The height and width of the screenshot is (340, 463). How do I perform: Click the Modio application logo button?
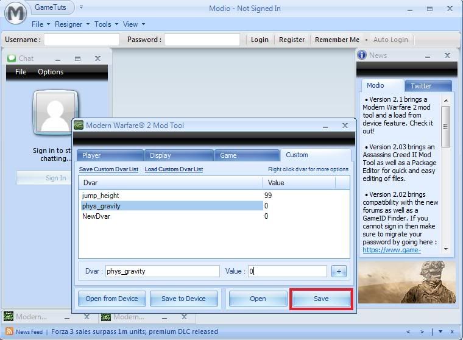click(15, 13)
